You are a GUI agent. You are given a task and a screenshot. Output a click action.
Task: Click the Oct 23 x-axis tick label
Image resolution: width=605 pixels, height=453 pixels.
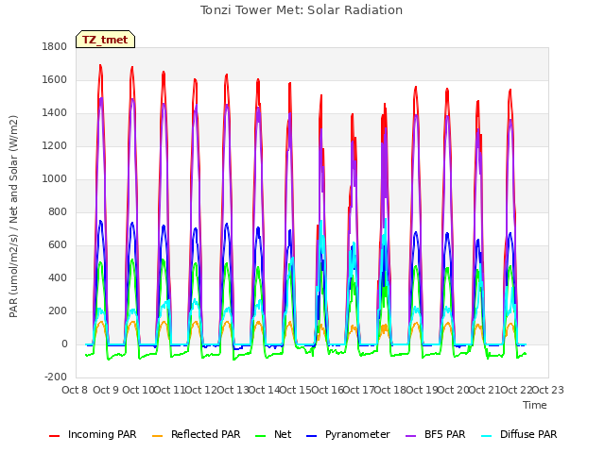click(x=548, y=390)
